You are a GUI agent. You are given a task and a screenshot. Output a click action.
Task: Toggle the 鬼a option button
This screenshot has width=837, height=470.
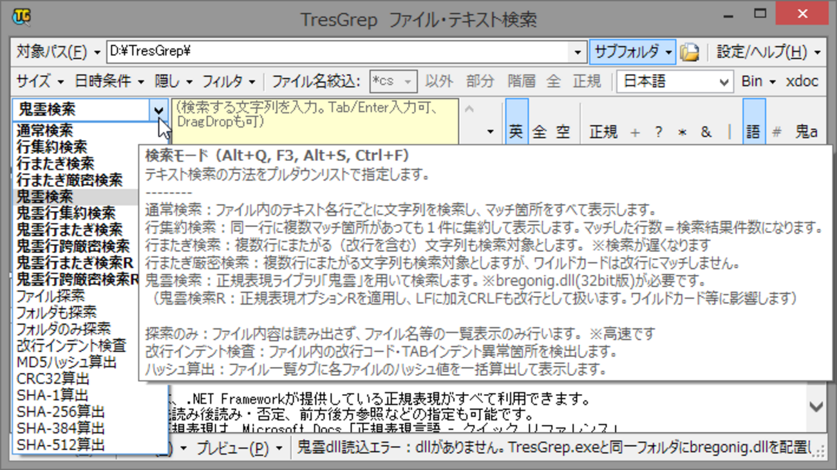click(x=805, y=131)
